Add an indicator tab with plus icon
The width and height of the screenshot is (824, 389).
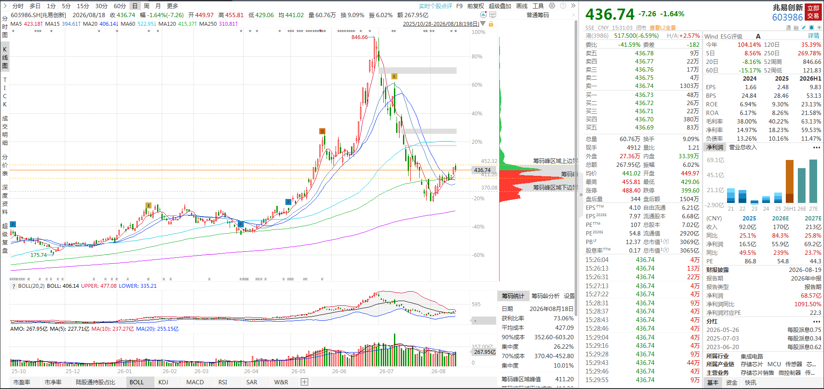point(304,382)
